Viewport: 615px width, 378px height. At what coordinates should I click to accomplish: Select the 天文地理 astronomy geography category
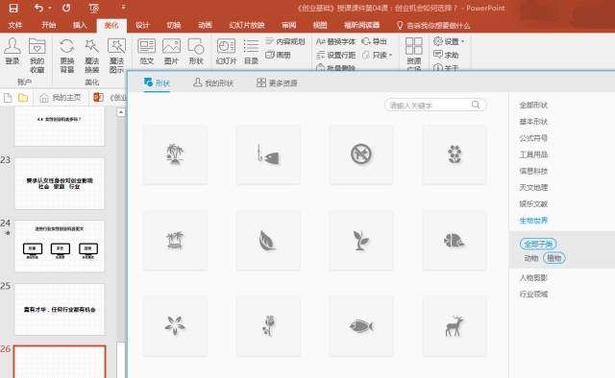(x=533, y=187)
